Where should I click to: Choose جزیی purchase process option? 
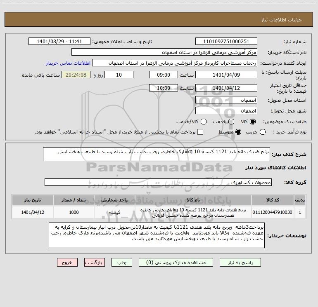pyautogui.click(x=262, y=132)
